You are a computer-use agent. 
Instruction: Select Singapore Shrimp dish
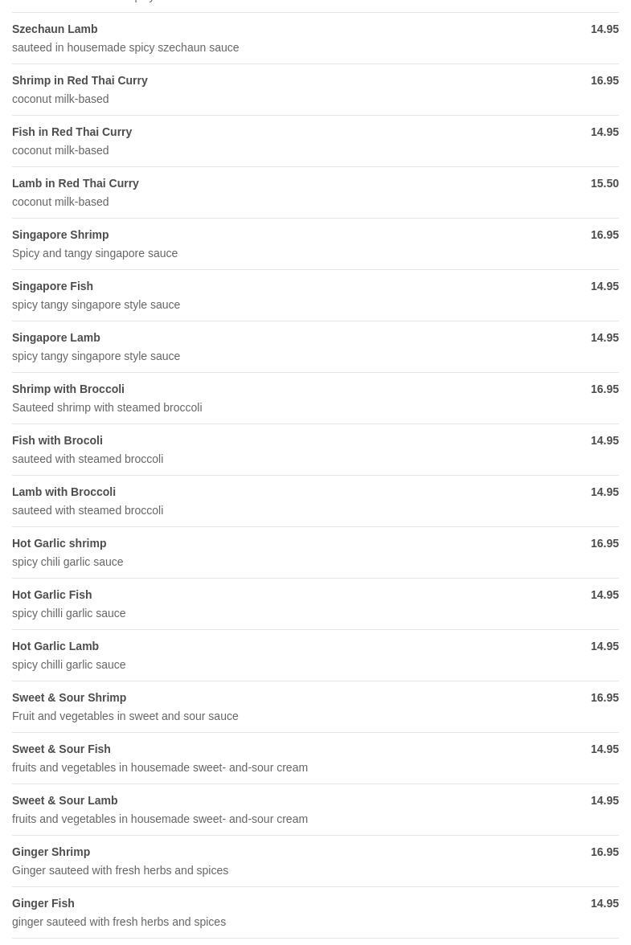click(60, 235)
